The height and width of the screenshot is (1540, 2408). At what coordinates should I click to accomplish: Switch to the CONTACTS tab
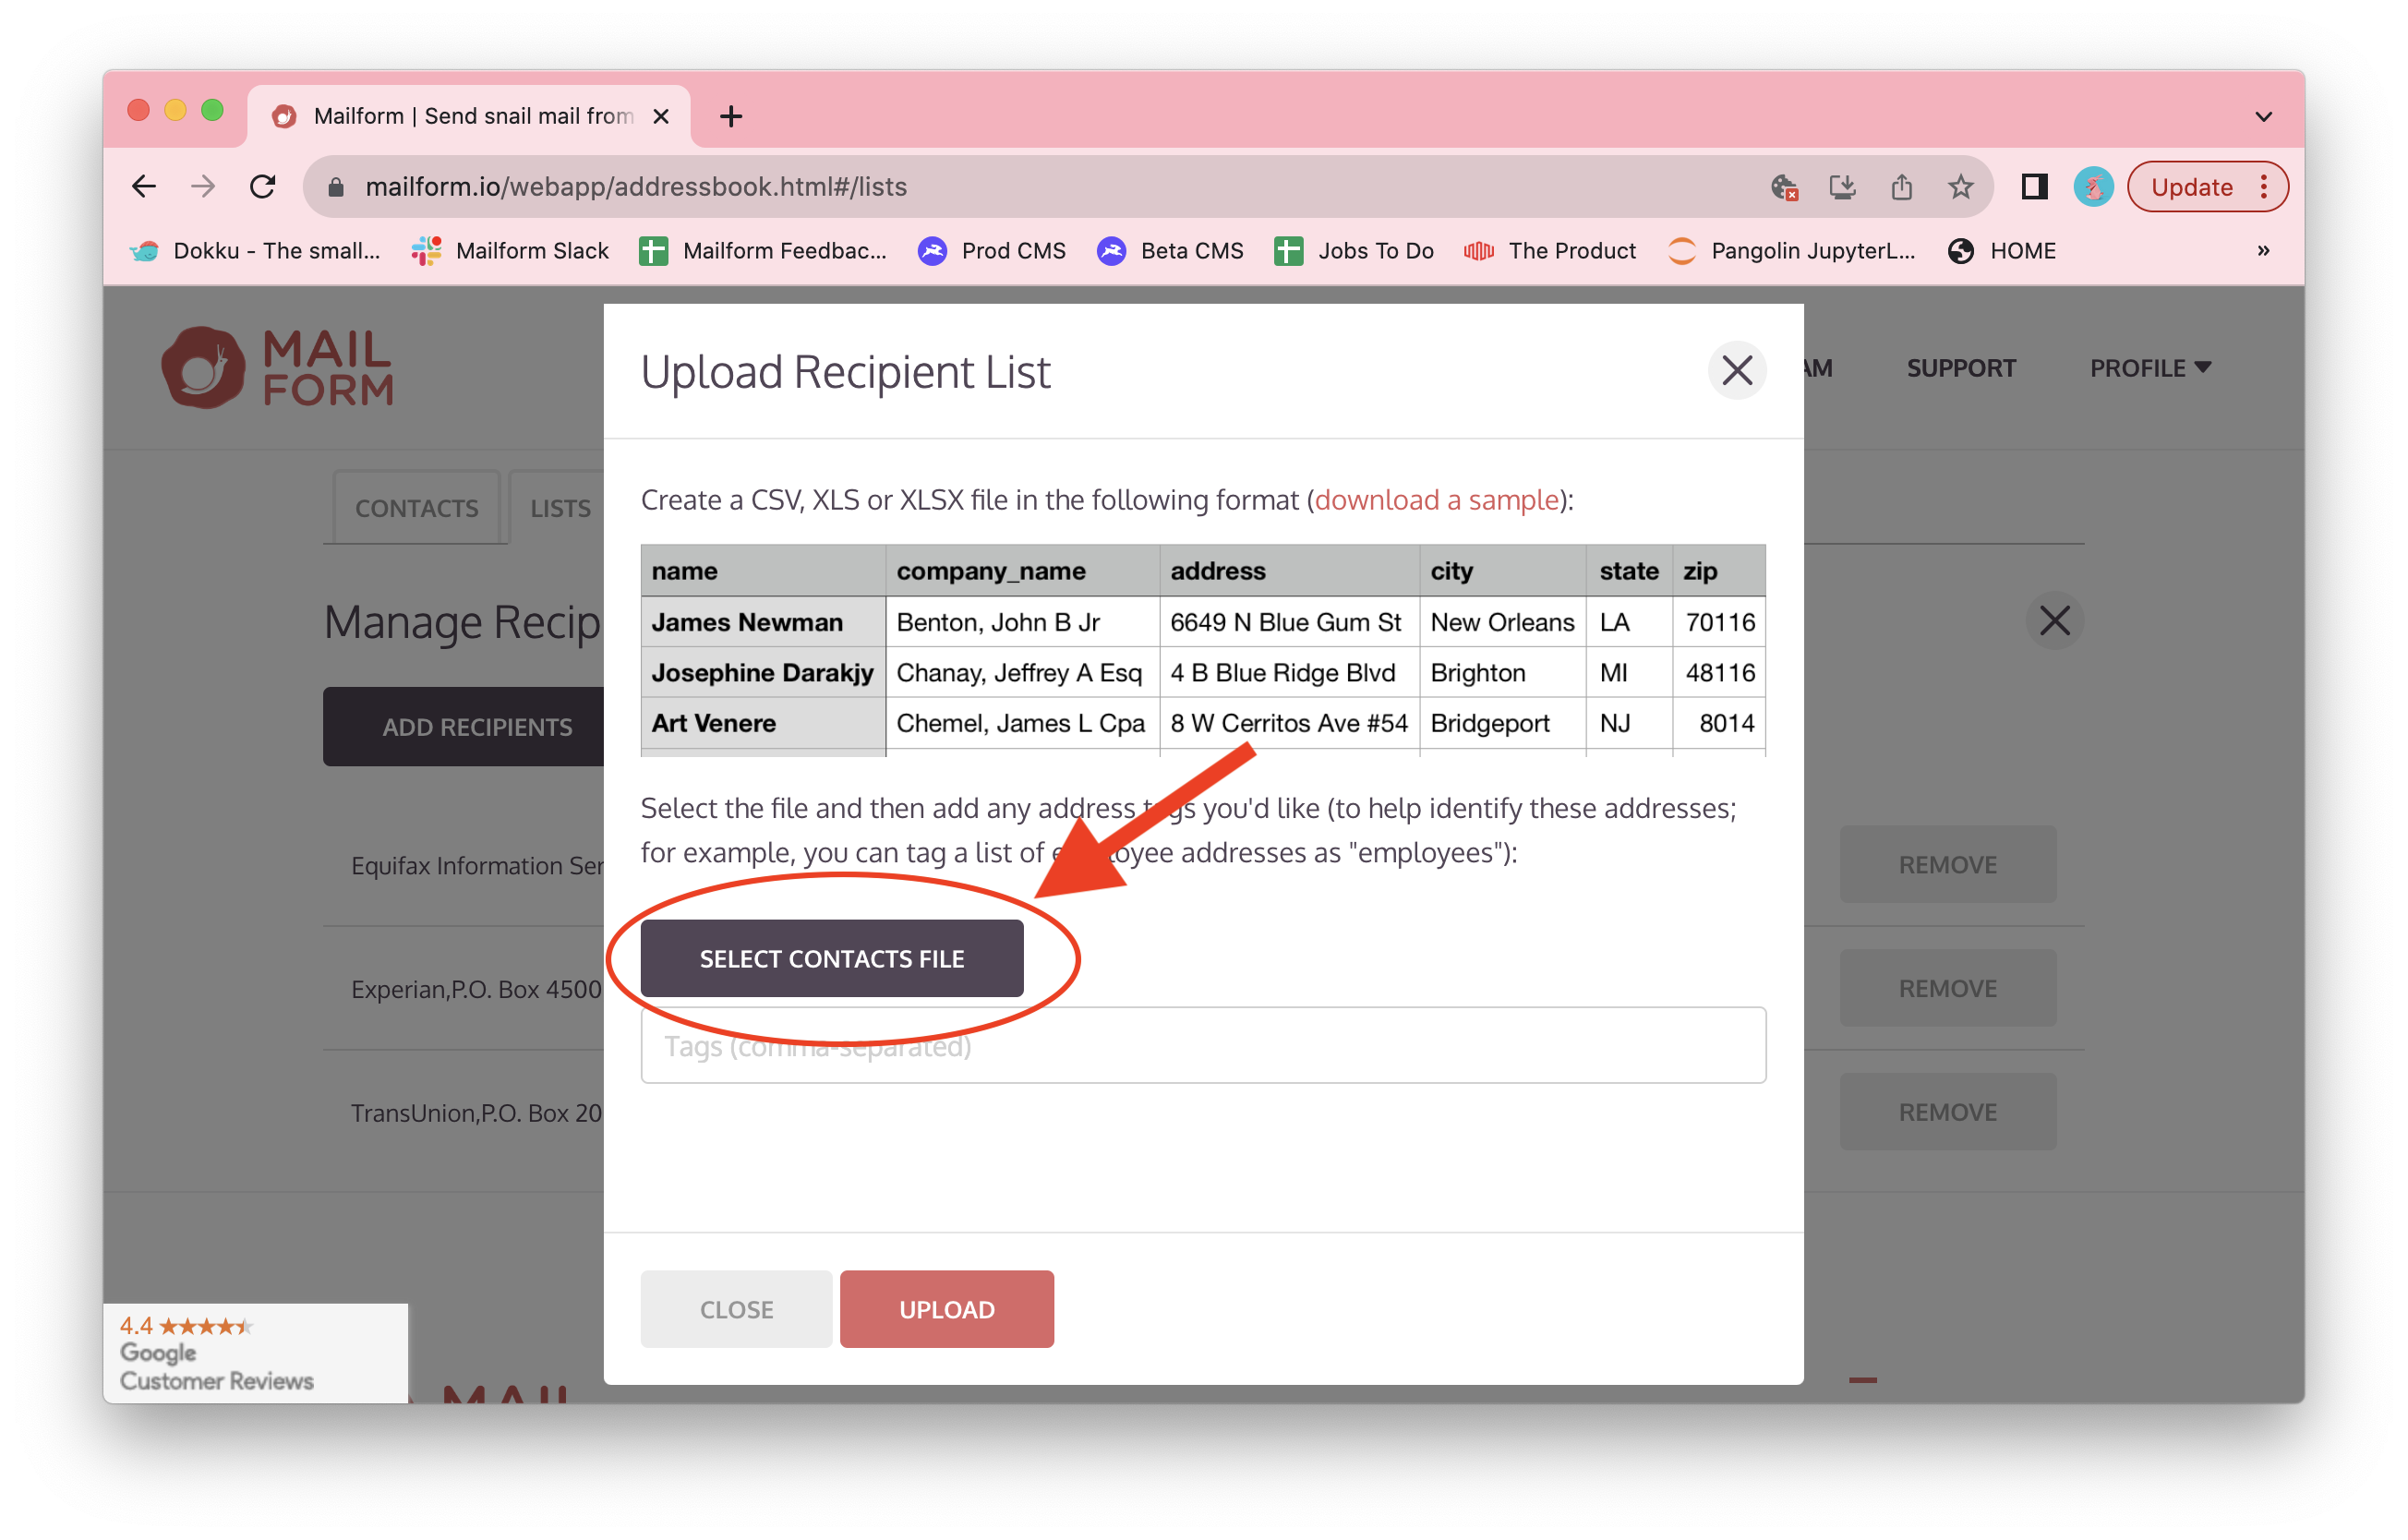[x=416, y=507]
